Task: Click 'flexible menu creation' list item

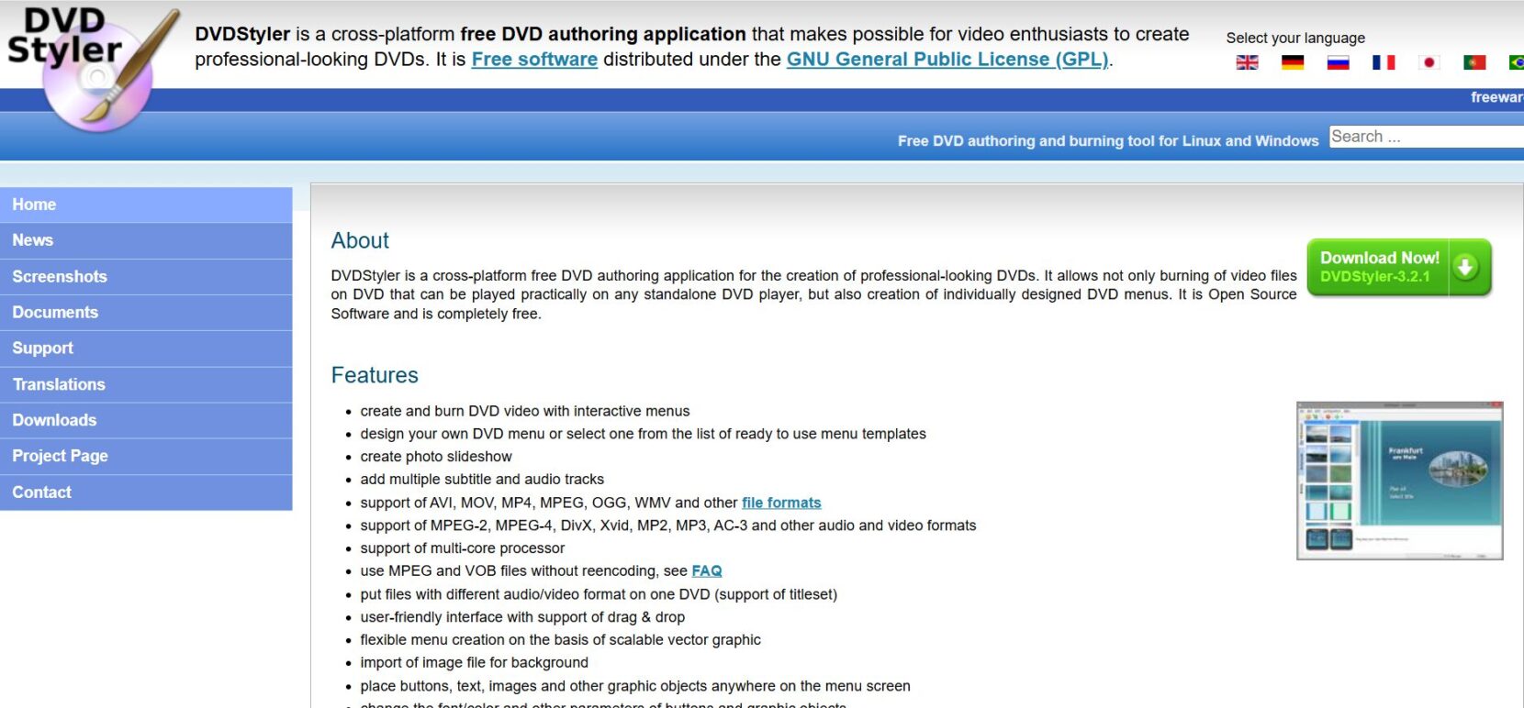Action: [x=560, y=640]
